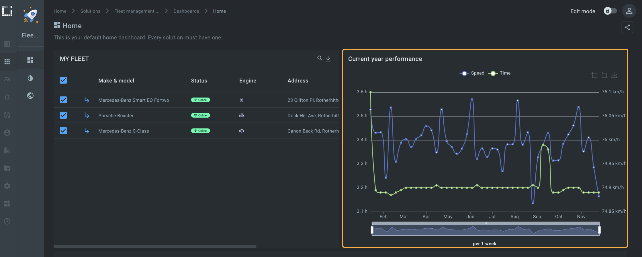Expand the Mercedes-Benz C-Class row arrow
This screenshot has height=257, width=642.
coord(87,131)
